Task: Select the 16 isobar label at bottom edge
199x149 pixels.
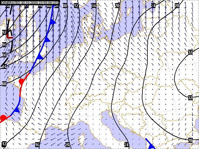Action: click(x=38, y=145)
